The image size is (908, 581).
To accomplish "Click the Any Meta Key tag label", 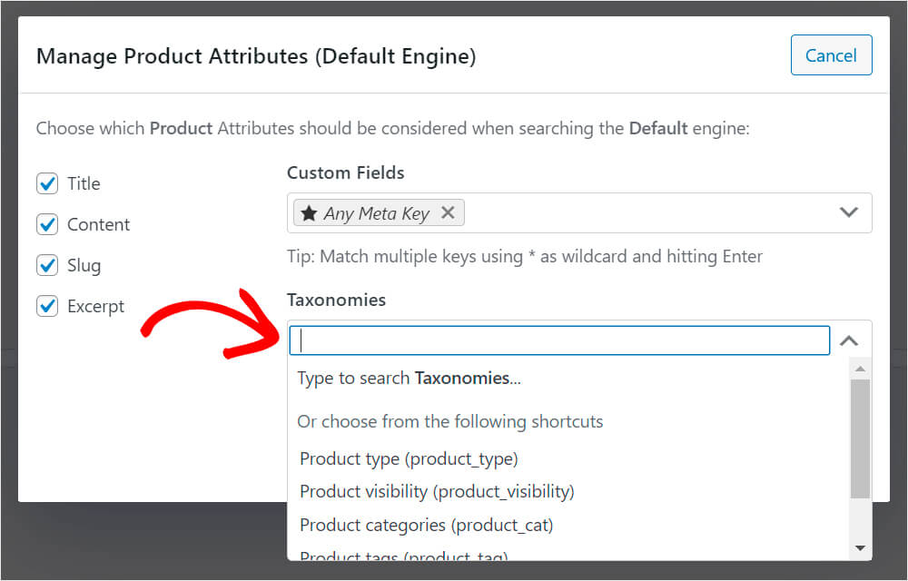I will [x=377, y=213].
